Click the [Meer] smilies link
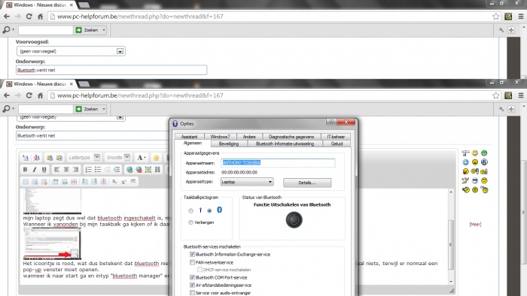The width and height of the screenshot is (527, 296). point(475,225)
